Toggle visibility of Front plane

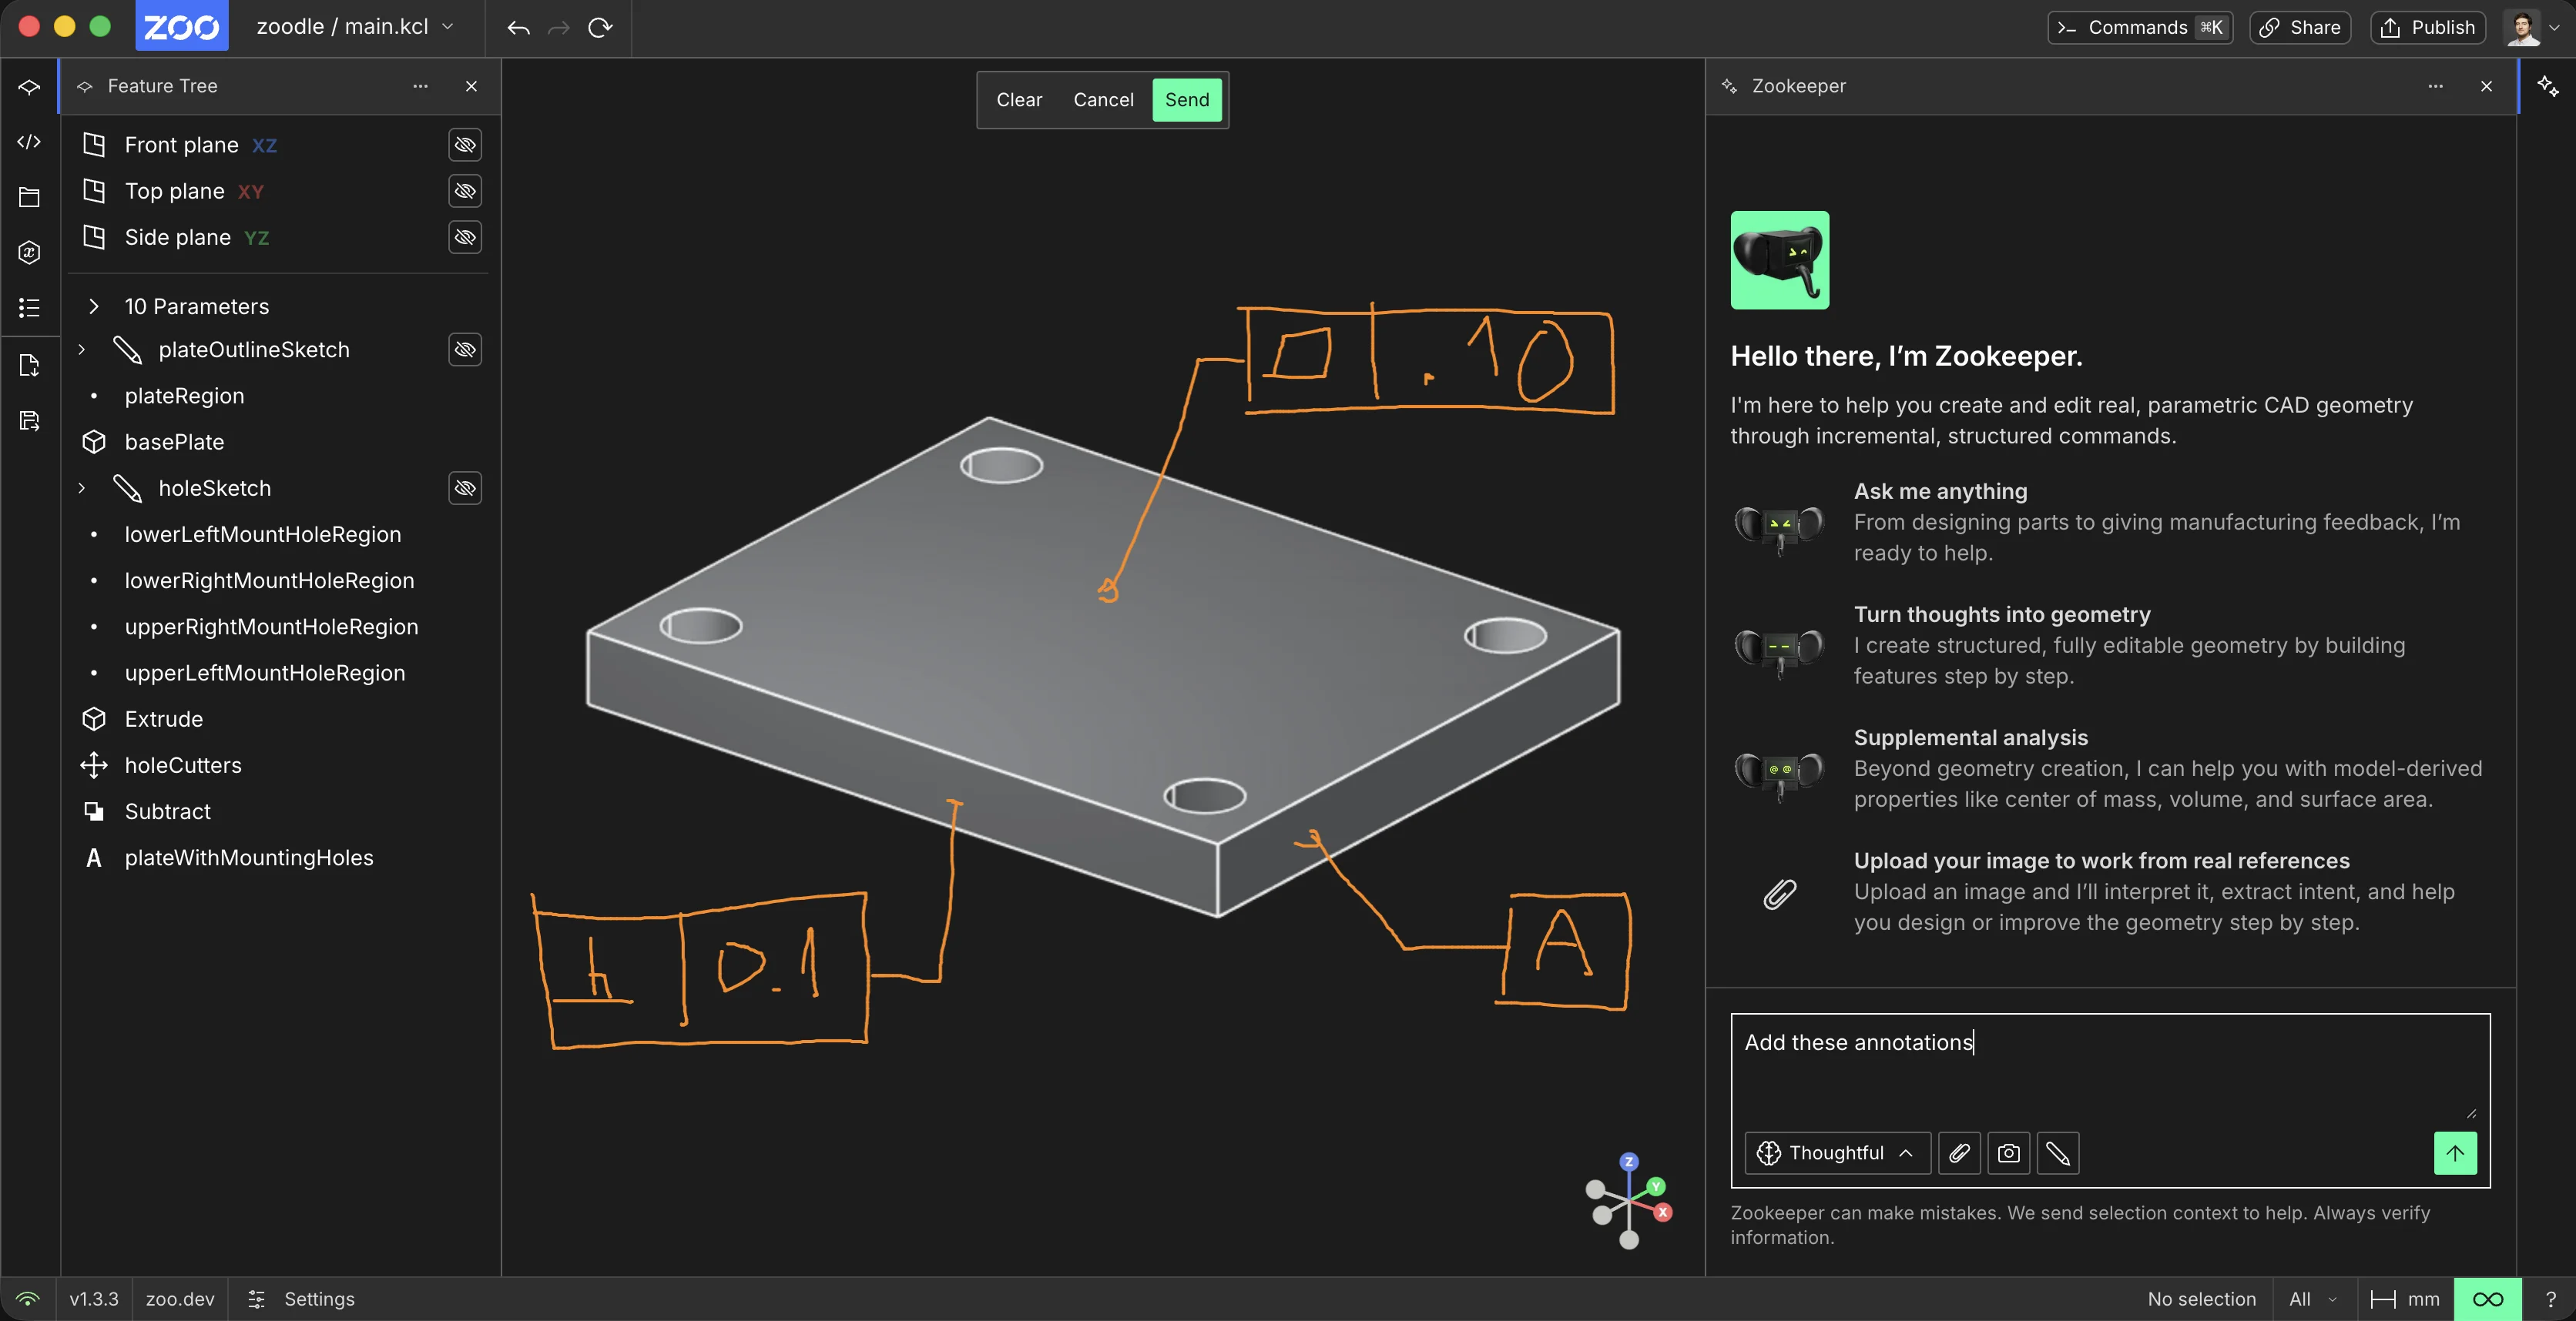[465, 145]
